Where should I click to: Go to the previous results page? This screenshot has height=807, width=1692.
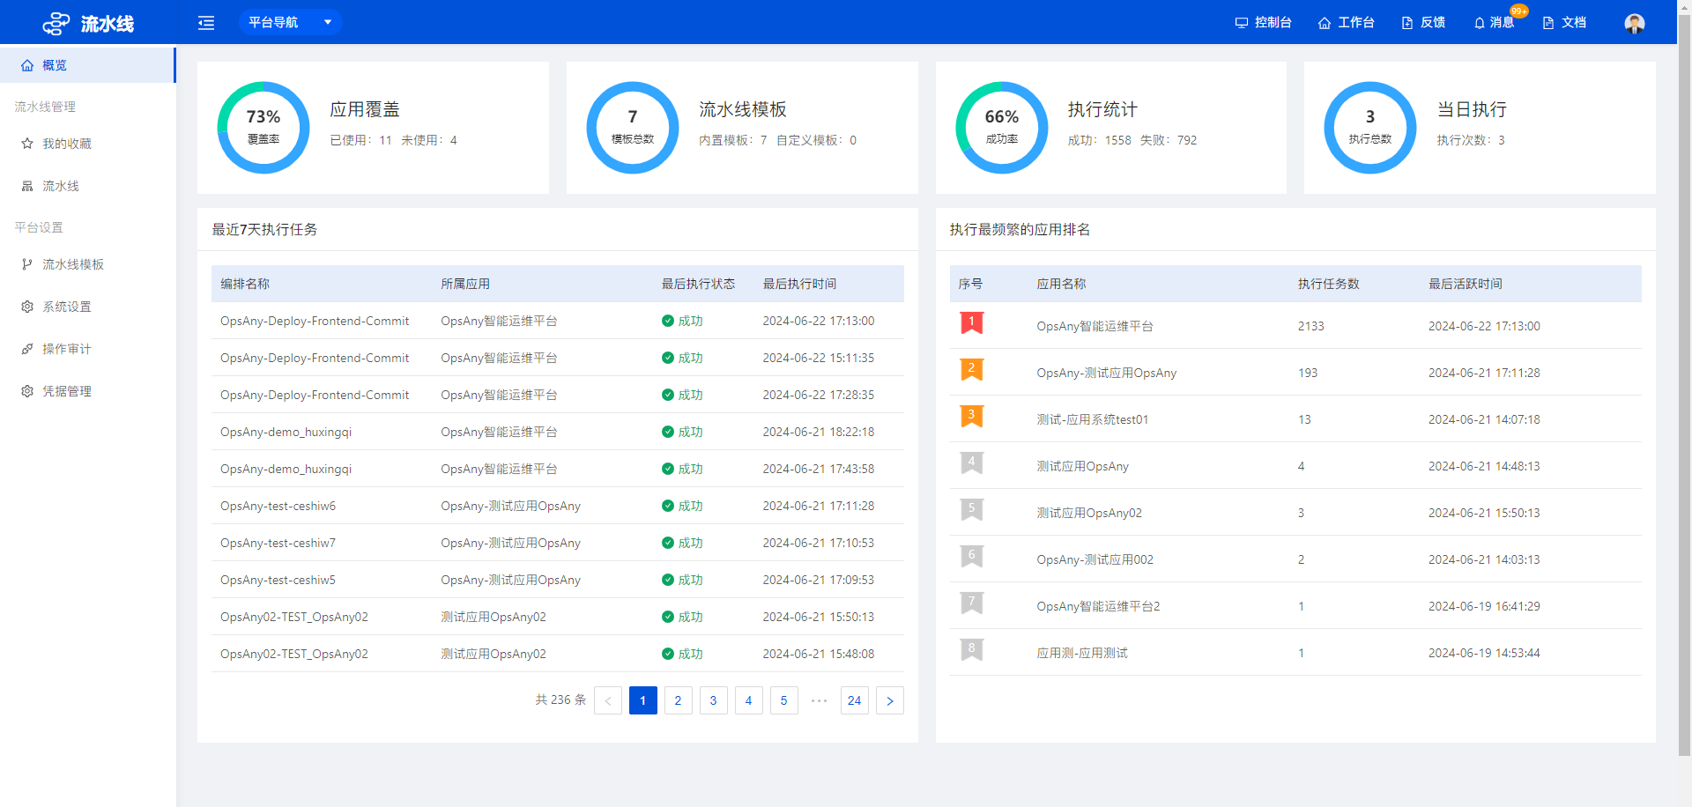point(608,700)
